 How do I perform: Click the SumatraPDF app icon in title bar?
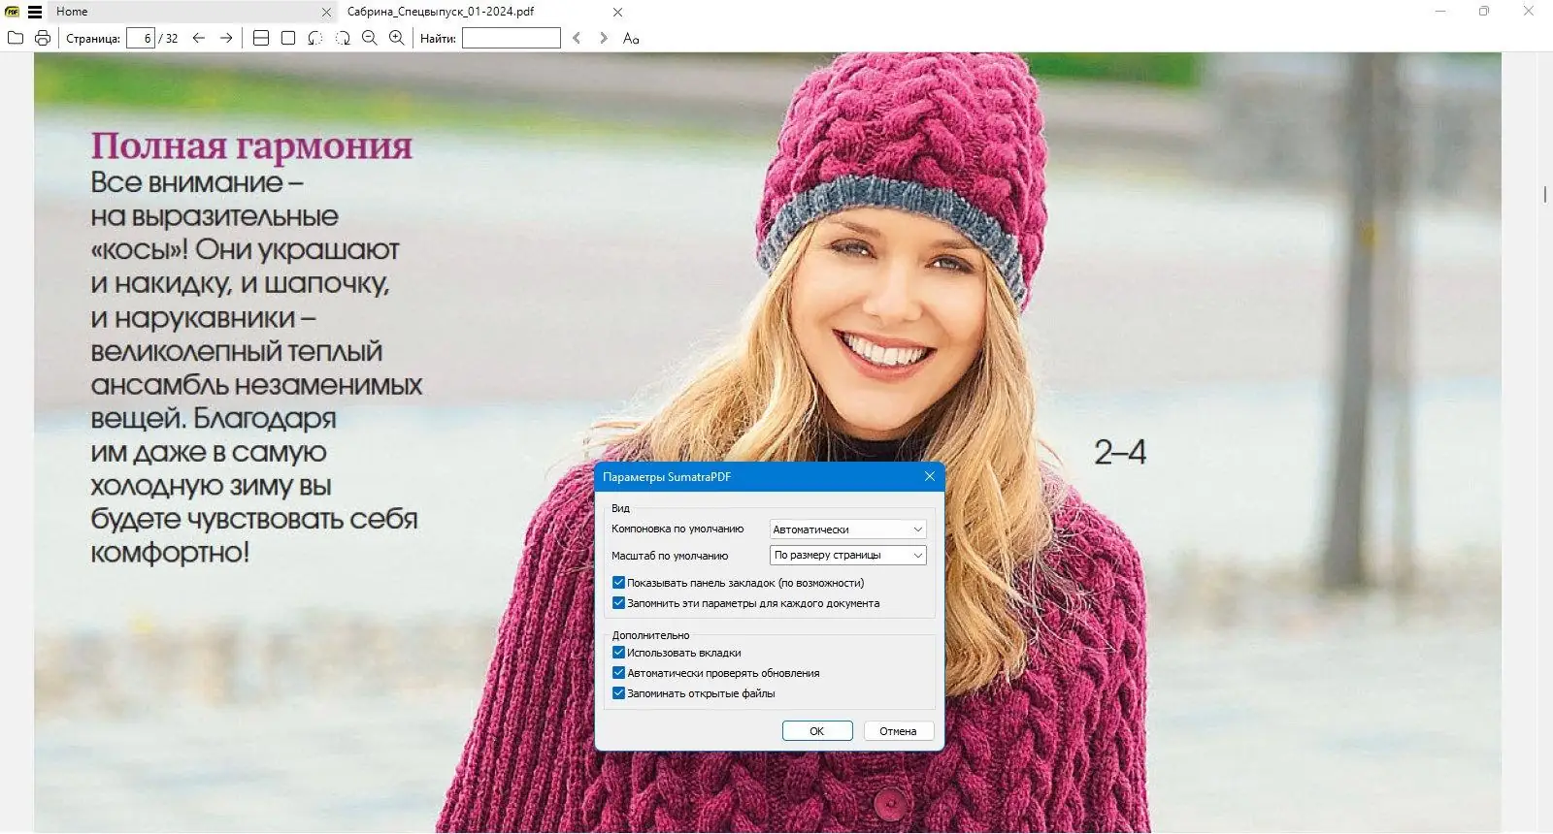[x=13, y=12]
